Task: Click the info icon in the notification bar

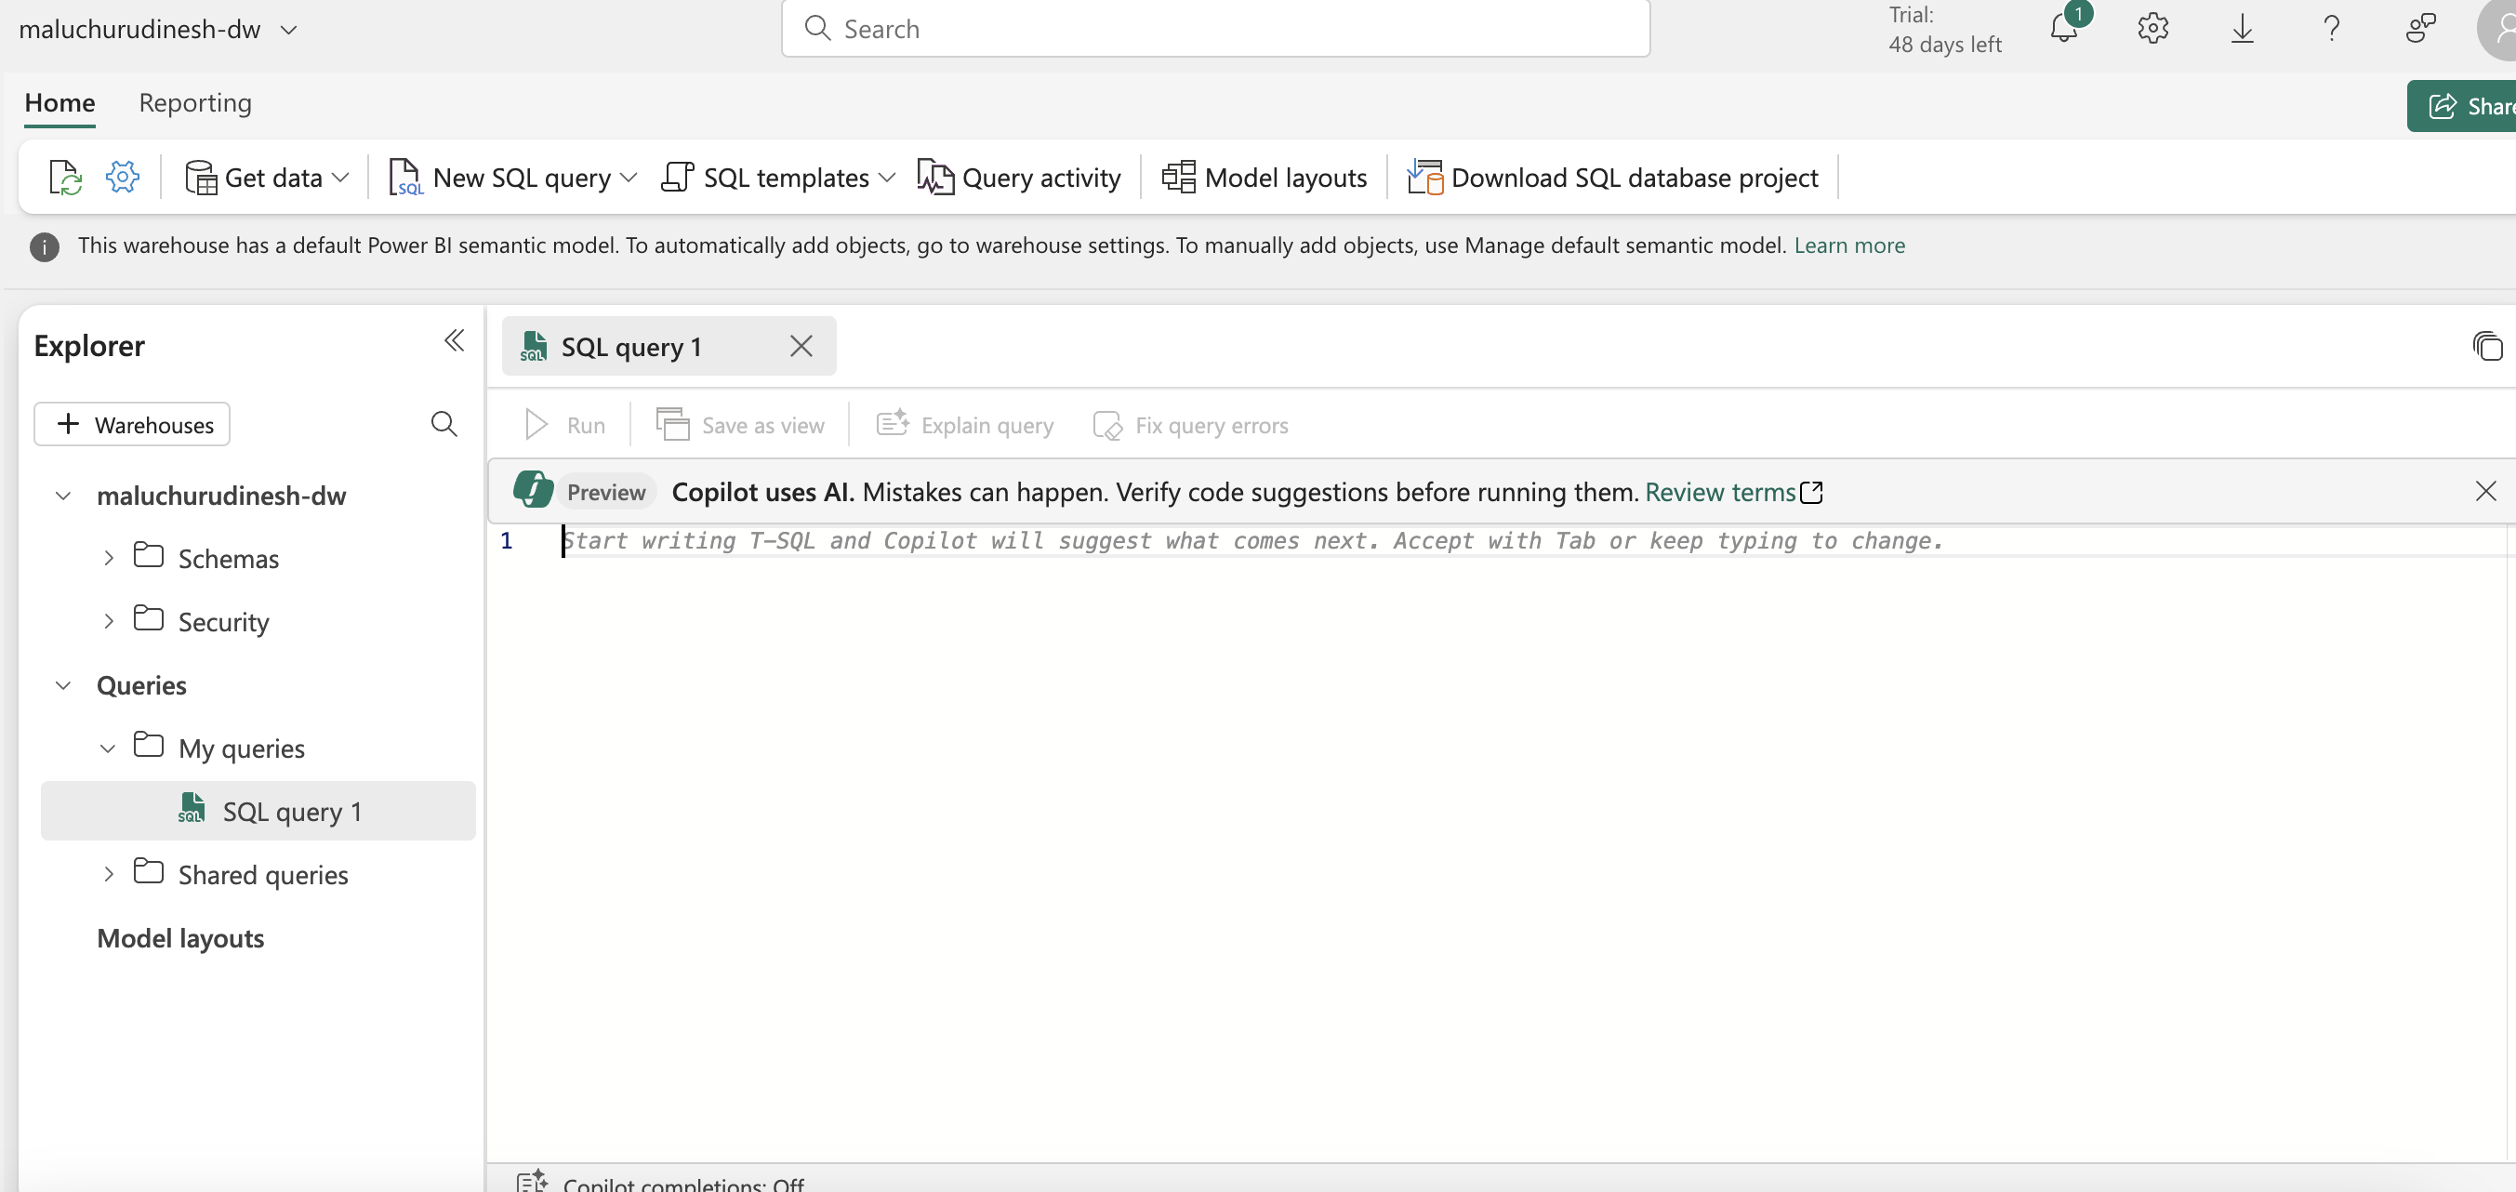Action: 44,247
